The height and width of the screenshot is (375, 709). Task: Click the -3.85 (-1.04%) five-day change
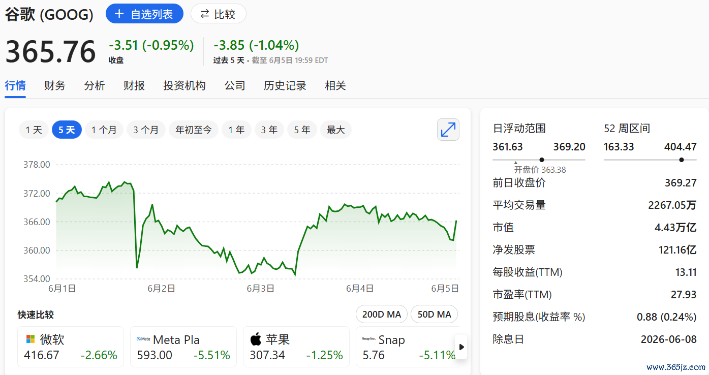[256, 45]
